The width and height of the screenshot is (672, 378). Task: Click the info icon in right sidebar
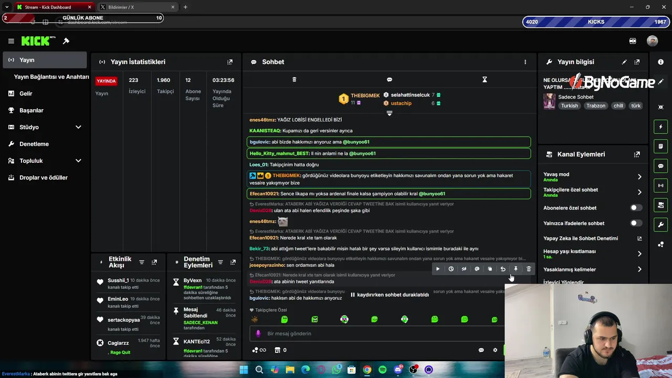pos(660,62)
